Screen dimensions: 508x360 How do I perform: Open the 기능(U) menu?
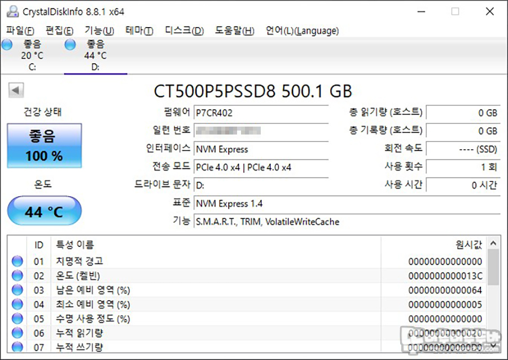click(x=99, y=31)
